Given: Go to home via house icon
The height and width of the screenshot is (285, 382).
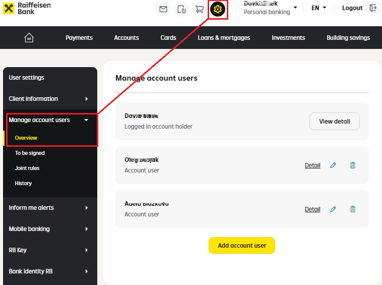Looking at the screenshot, I should tap(29, 38).
